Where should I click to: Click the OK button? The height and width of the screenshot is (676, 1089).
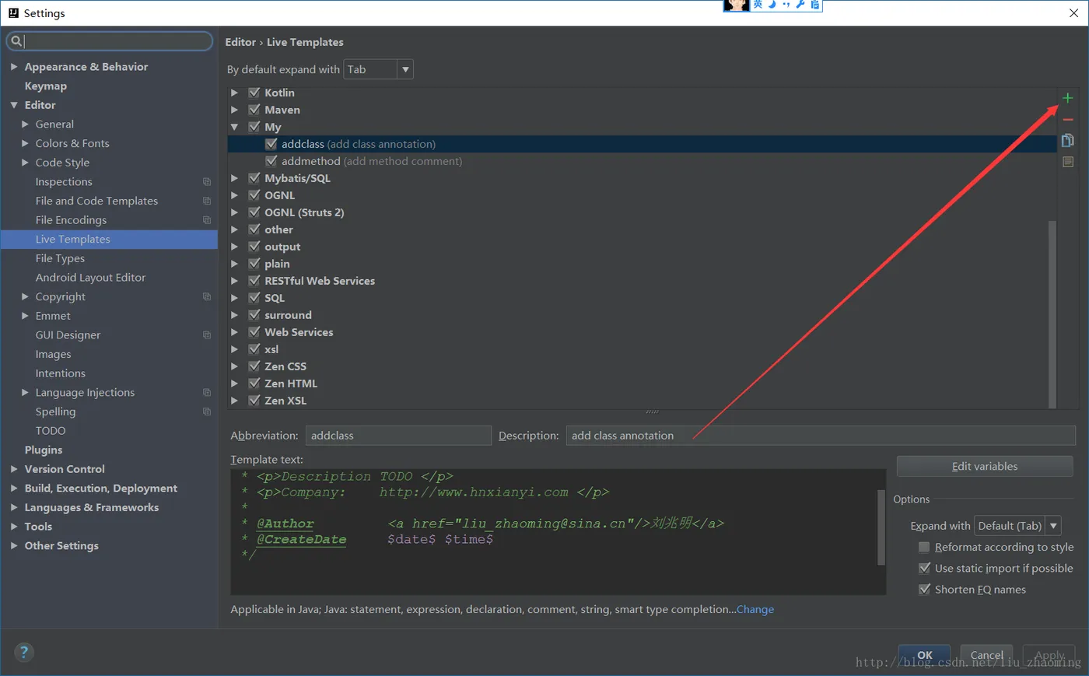tap(924, 655)
